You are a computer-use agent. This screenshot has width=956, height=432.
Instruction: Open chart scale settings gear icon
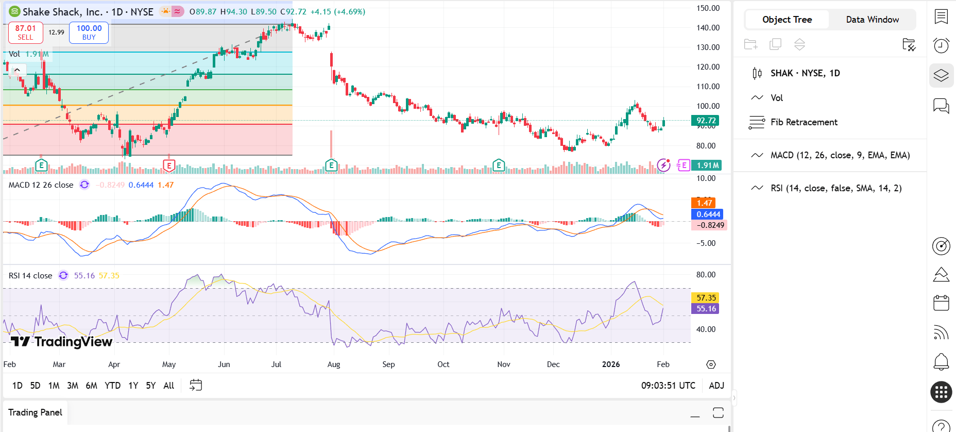point(711,364)
